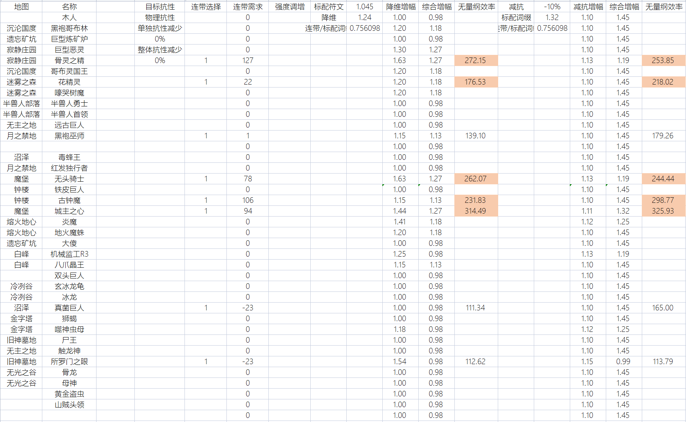This screenshot has width=686, height=422.
Task: Click the 古钟魔 cell
Action: [x=69, y=200]
